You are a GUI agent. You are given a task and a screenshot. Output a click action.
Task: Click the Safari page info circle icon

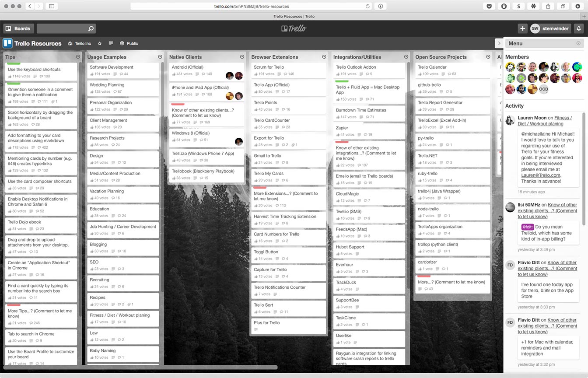[x=381, y=6]
